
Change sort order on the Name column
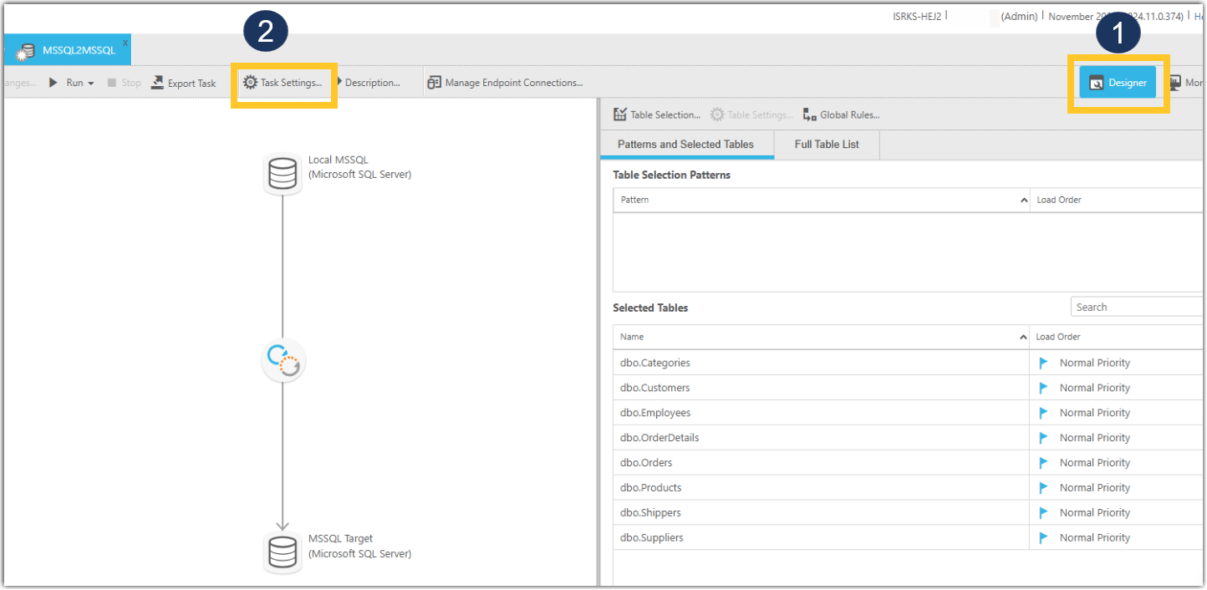point(1021,336)
